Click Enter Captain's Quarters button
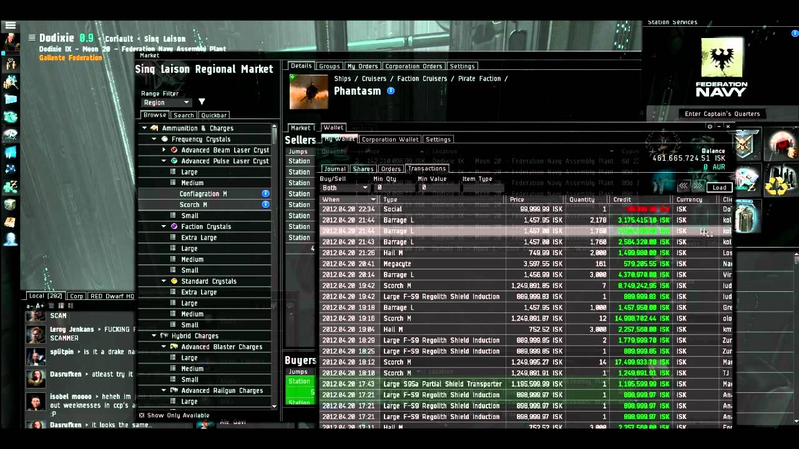 pos(722,114)
